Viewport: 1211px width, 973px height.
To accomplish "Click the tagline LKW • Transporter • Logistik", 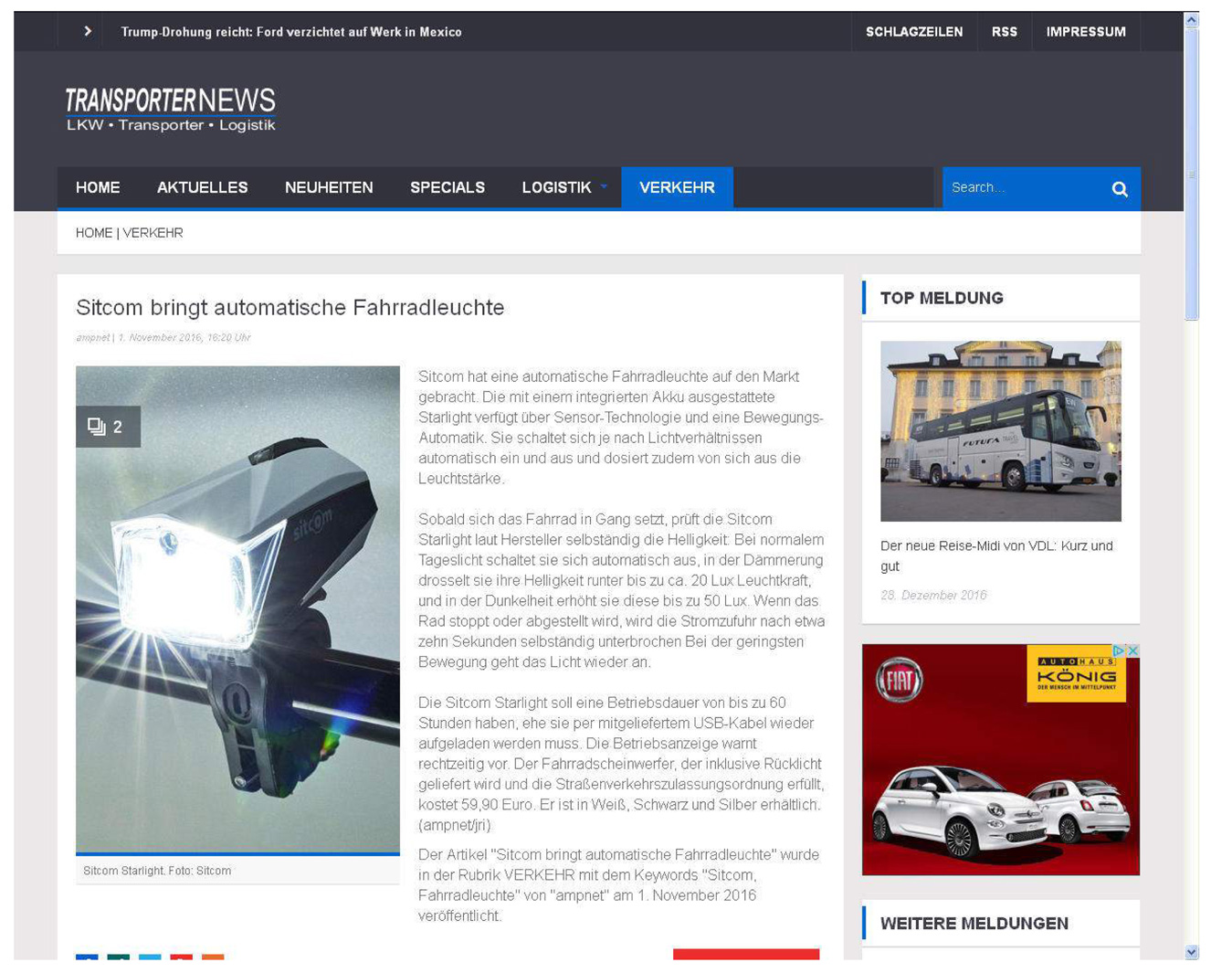I will tap(171, 125).
